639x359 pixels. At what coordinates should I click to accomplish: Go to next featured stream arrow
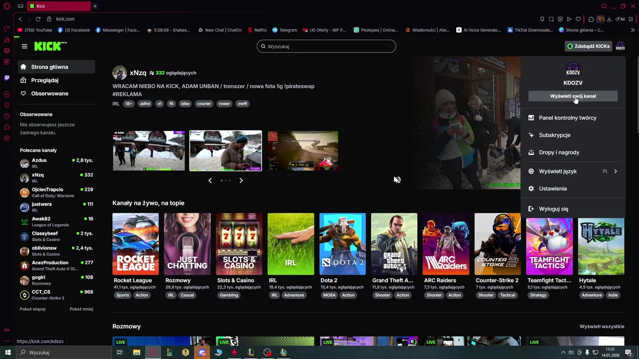point(241,180)
